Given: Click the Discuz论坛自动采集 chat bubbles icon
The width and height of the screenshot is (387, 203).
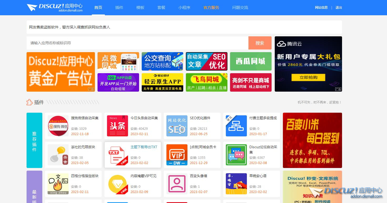Looking at the screenshot, I should 236,155.
